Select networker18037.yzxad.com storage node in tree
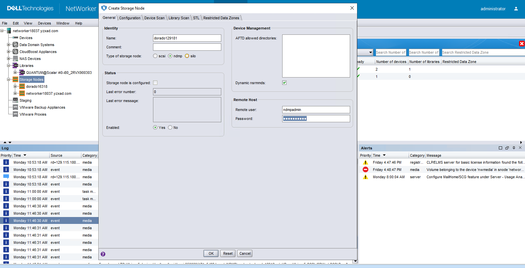Screen dimensions: 525x268 (49, 93)
